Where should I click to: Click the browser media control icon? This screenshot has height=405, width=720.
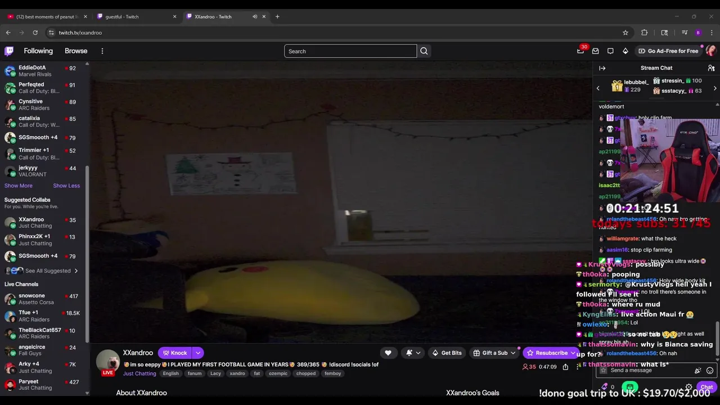coord(685,33)
